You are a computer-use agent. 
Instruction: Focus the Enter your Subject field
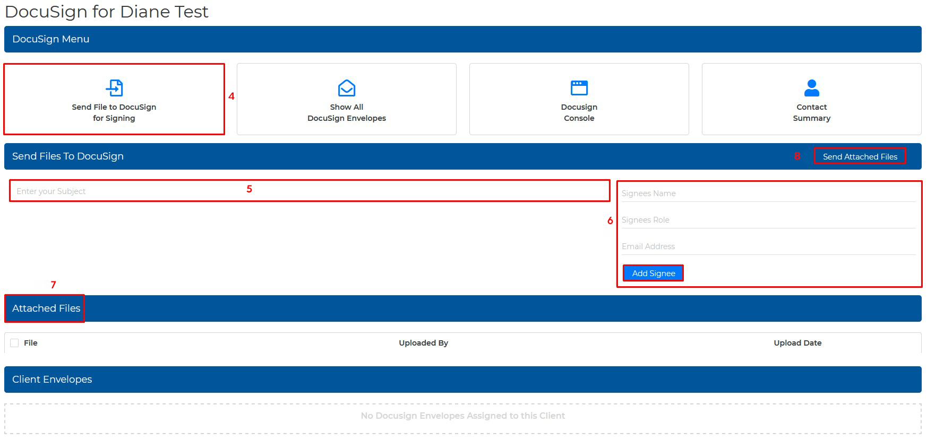tap(310, 191)
